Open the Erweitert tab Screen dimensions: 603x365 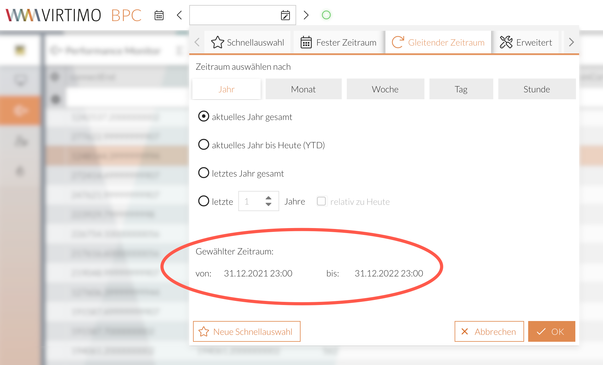526,42
